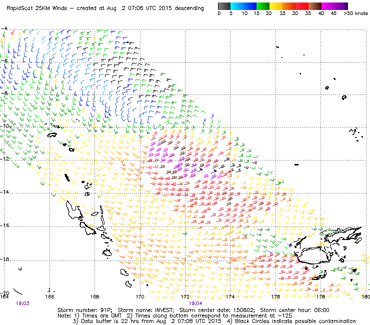
Task: Click 'Storm center hour: 06:00' text
Action: tap(294, 310)
